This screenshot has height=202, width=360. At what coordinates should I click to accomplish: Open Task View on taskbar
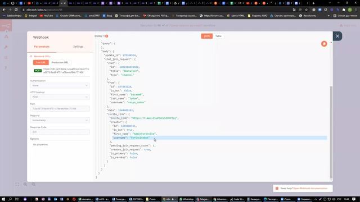tap(16, 199)
